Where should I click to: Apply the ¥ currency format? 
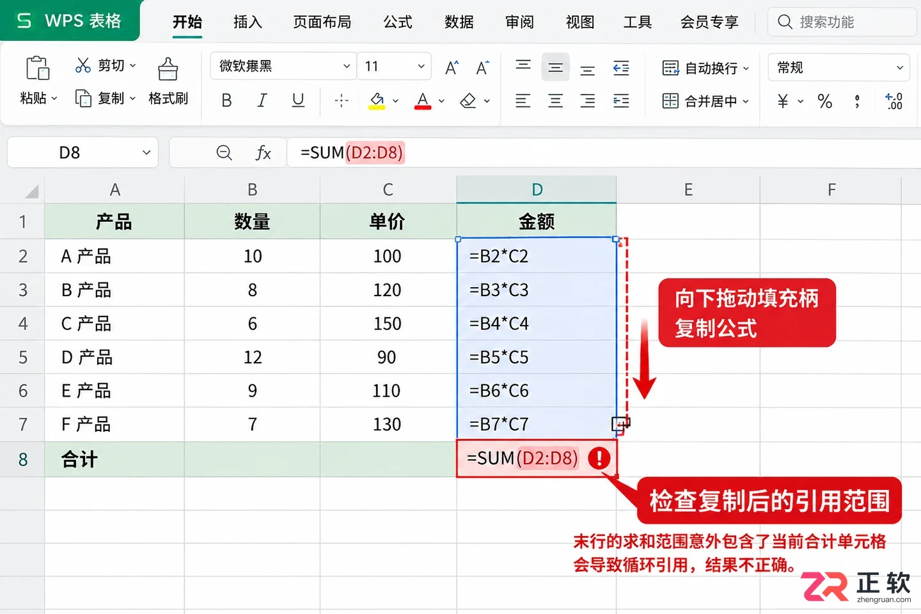pyautogui.click(x=782, y=101)
